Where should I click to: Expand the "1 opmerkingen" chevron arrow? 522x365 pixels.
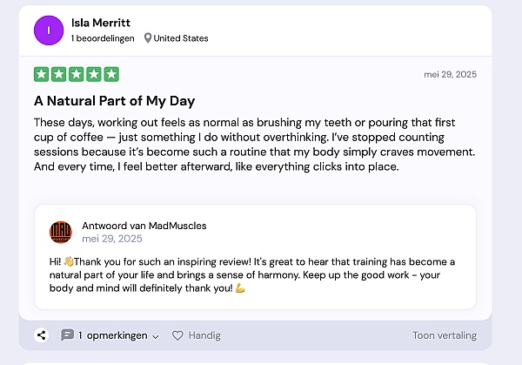click(156, 336)
